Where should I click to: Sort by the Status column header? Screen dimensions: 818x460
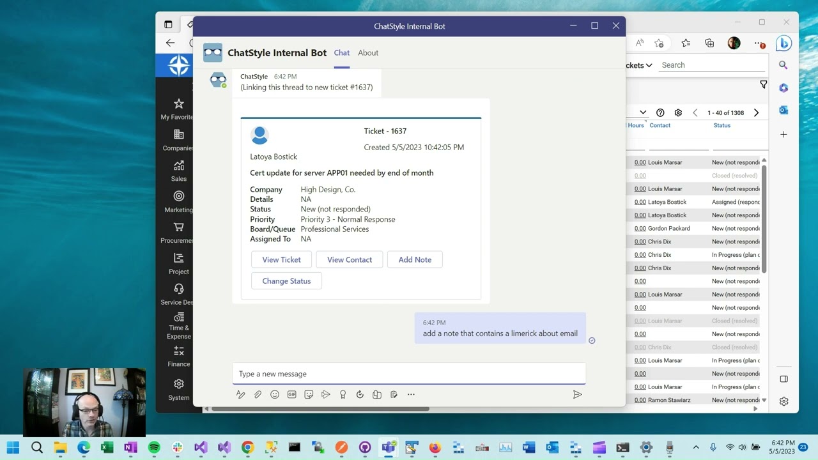coord(722,125)
